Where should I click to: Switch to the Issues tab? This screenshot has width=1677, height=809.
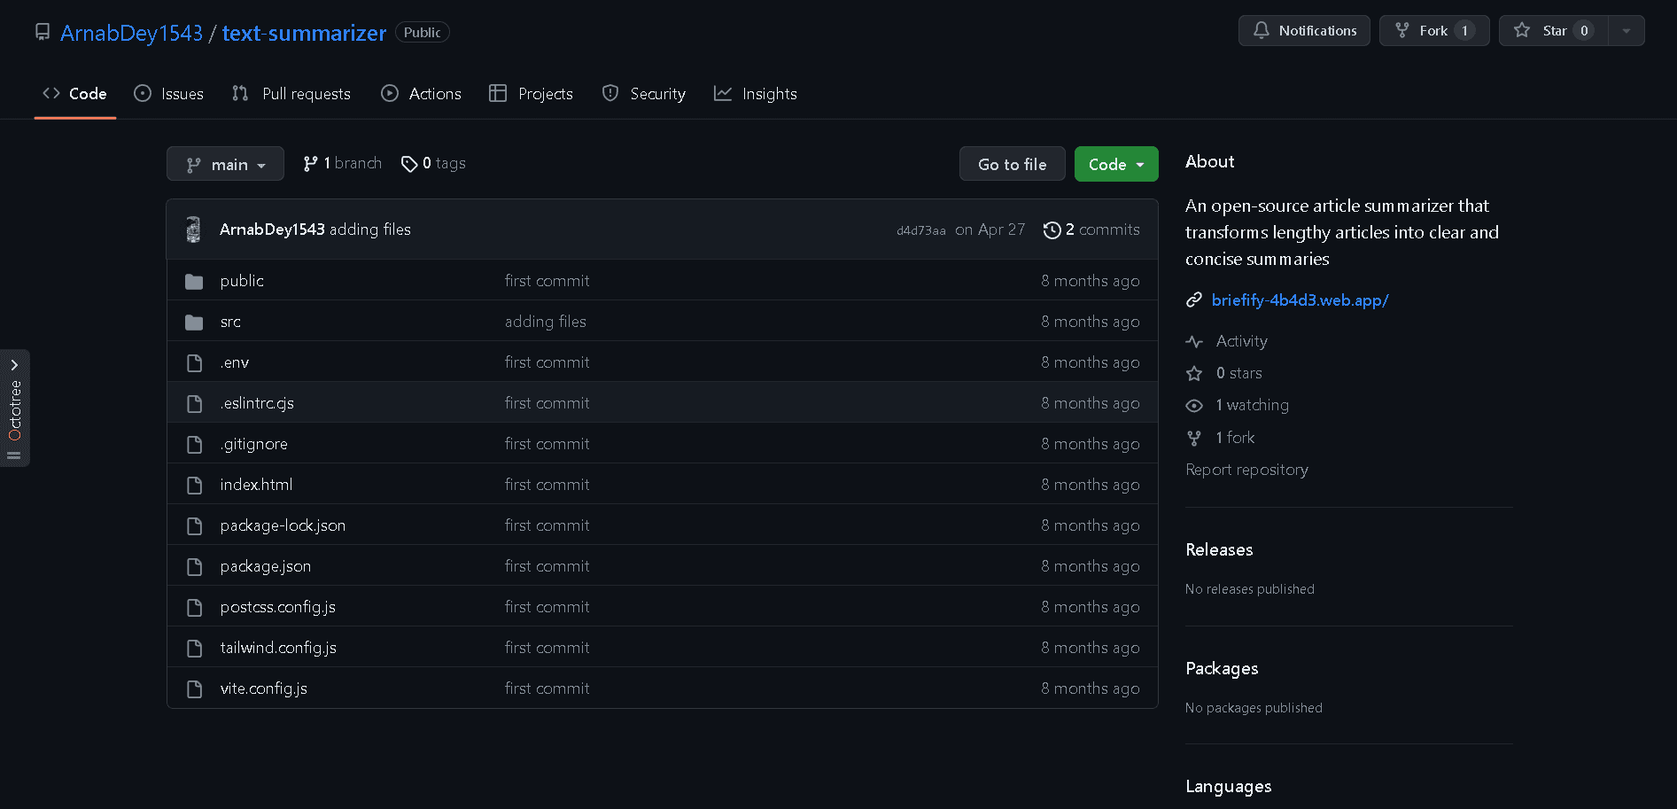click(168, 93)
